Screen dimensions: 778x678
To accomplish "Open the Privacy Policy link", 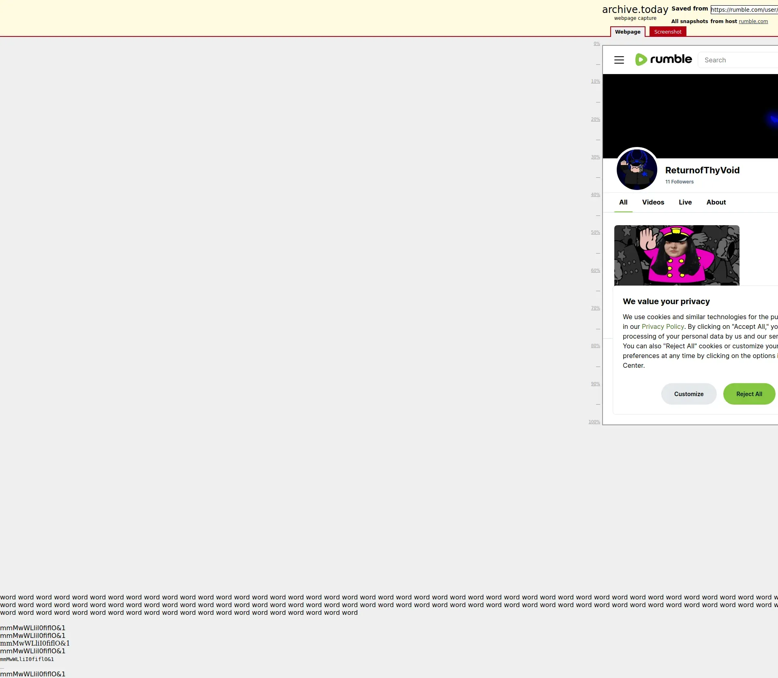I will 663,327.
